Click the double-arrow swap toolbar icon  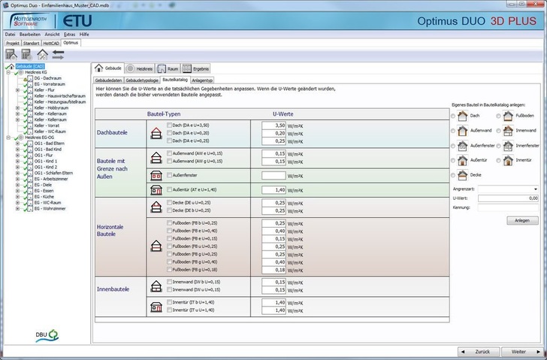(x=59, y=54)
